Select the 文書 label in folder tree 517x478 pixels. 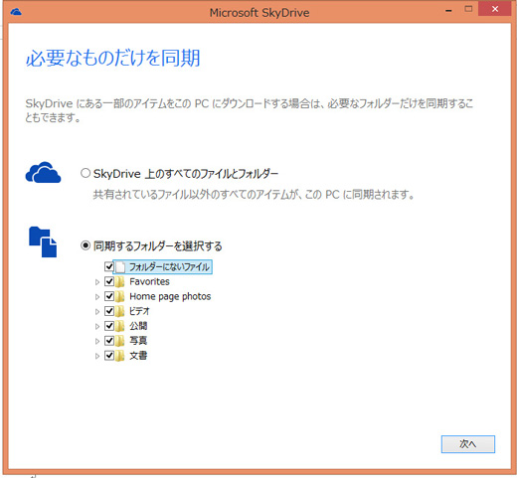point(138,356)
